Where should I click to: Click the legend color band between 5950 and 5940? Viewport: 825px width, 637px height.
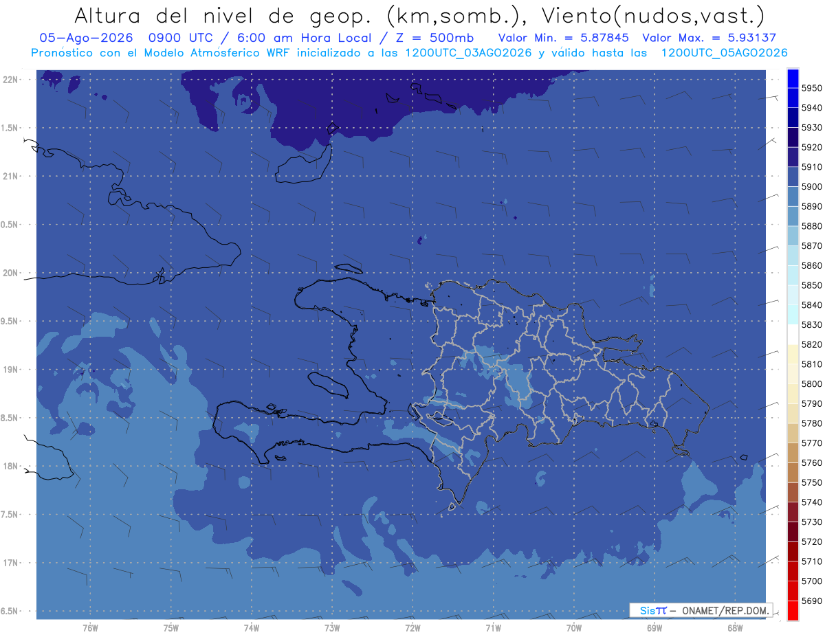pyautogui.click(x=793, y=98)
